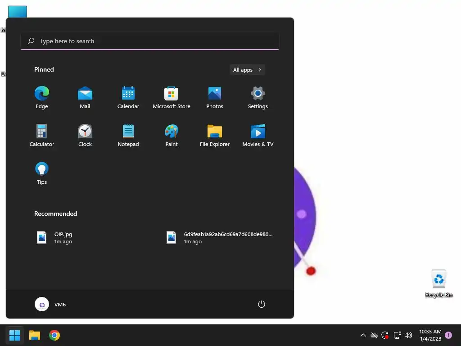
Task: Click the volume speaker tray icon
Action: [408, 335]
